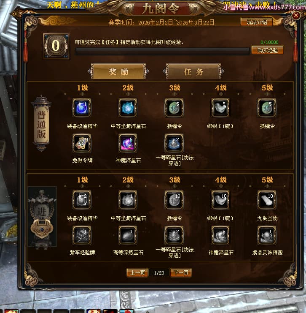Select the 紫品灵珠精源 icon

click(267, 235)
